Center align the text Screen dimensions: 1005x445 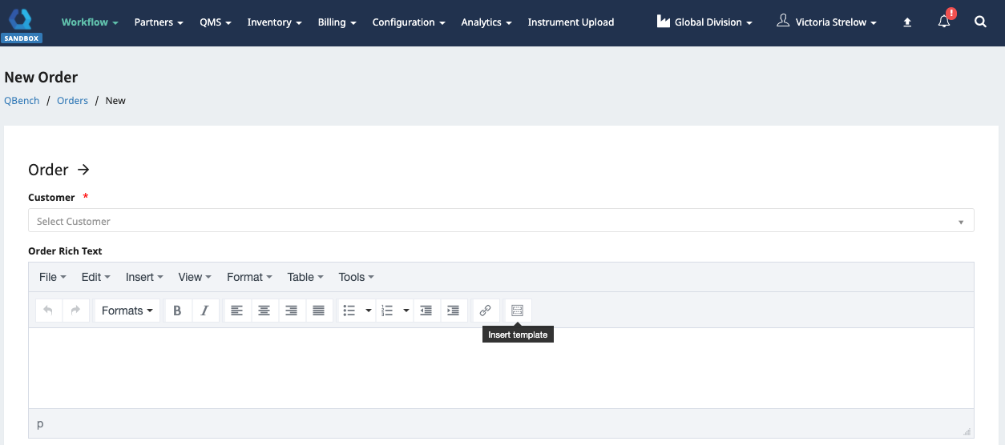click(x=264, y=311)
